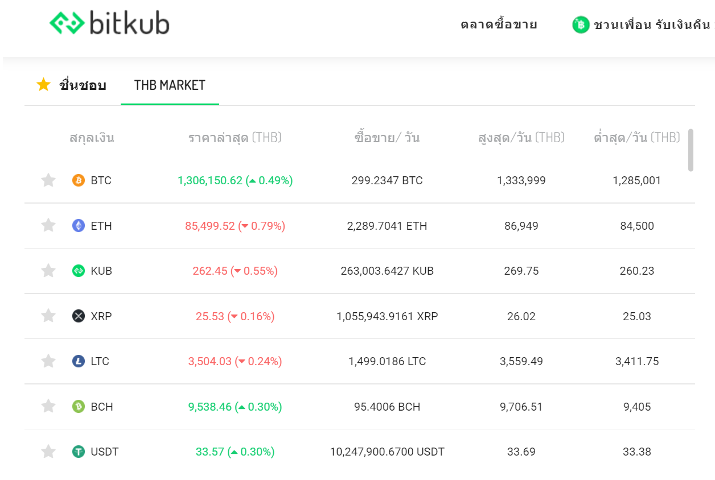
Task: Click KUB daily low 260.23
Action: pyautogui.click(x=637, y=271)
